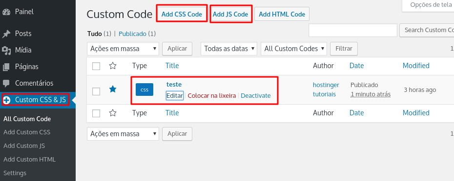Click the Add HTML Code button
Image resolution: width=454 pixels, height=181 pixels.
coord(282,14)
